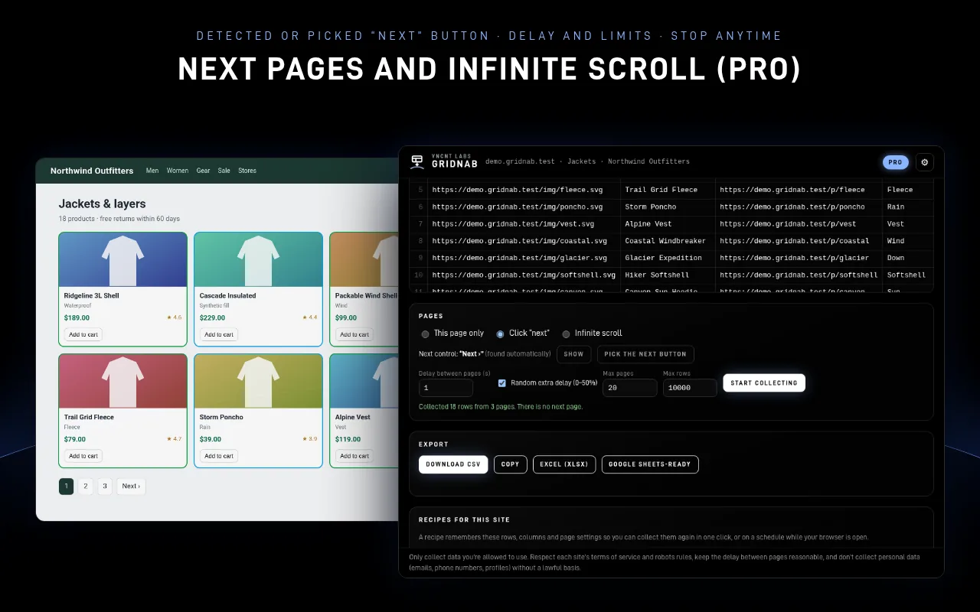Open the Stores menu in Northwind Outfitters

247,171
